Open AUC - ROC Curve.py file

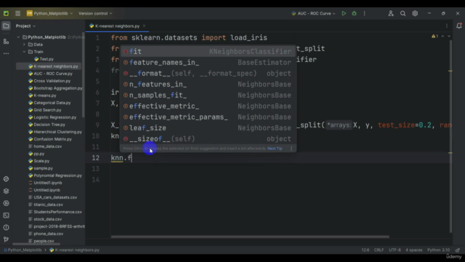50,74
